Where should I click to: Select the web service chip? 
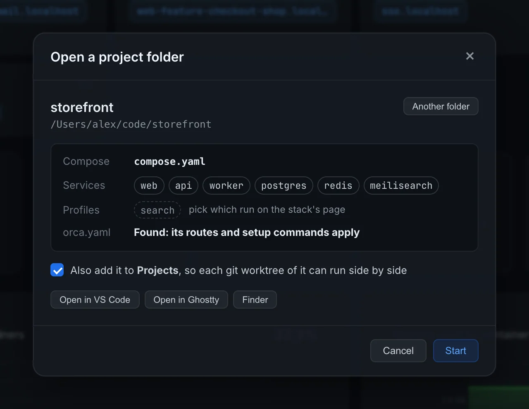[149, 185]
